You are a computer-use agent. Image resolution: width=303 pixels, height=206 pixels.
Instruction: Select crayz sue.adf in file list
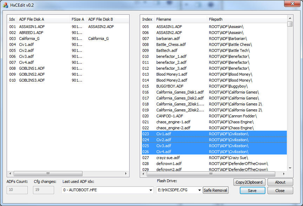pos(168,158)
